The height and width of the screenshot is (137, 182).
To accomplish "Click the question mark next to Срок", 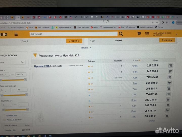I will [x=139, y=60].
